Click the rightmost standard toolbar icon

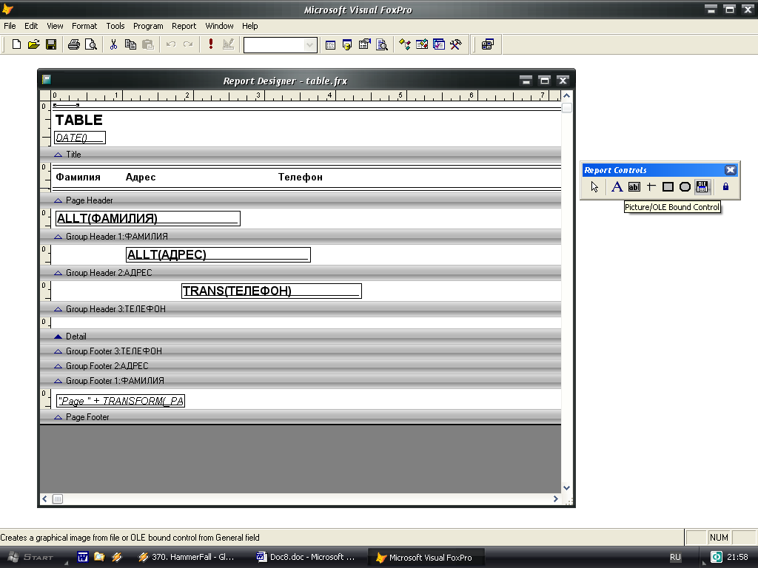[x=487, y=45]
